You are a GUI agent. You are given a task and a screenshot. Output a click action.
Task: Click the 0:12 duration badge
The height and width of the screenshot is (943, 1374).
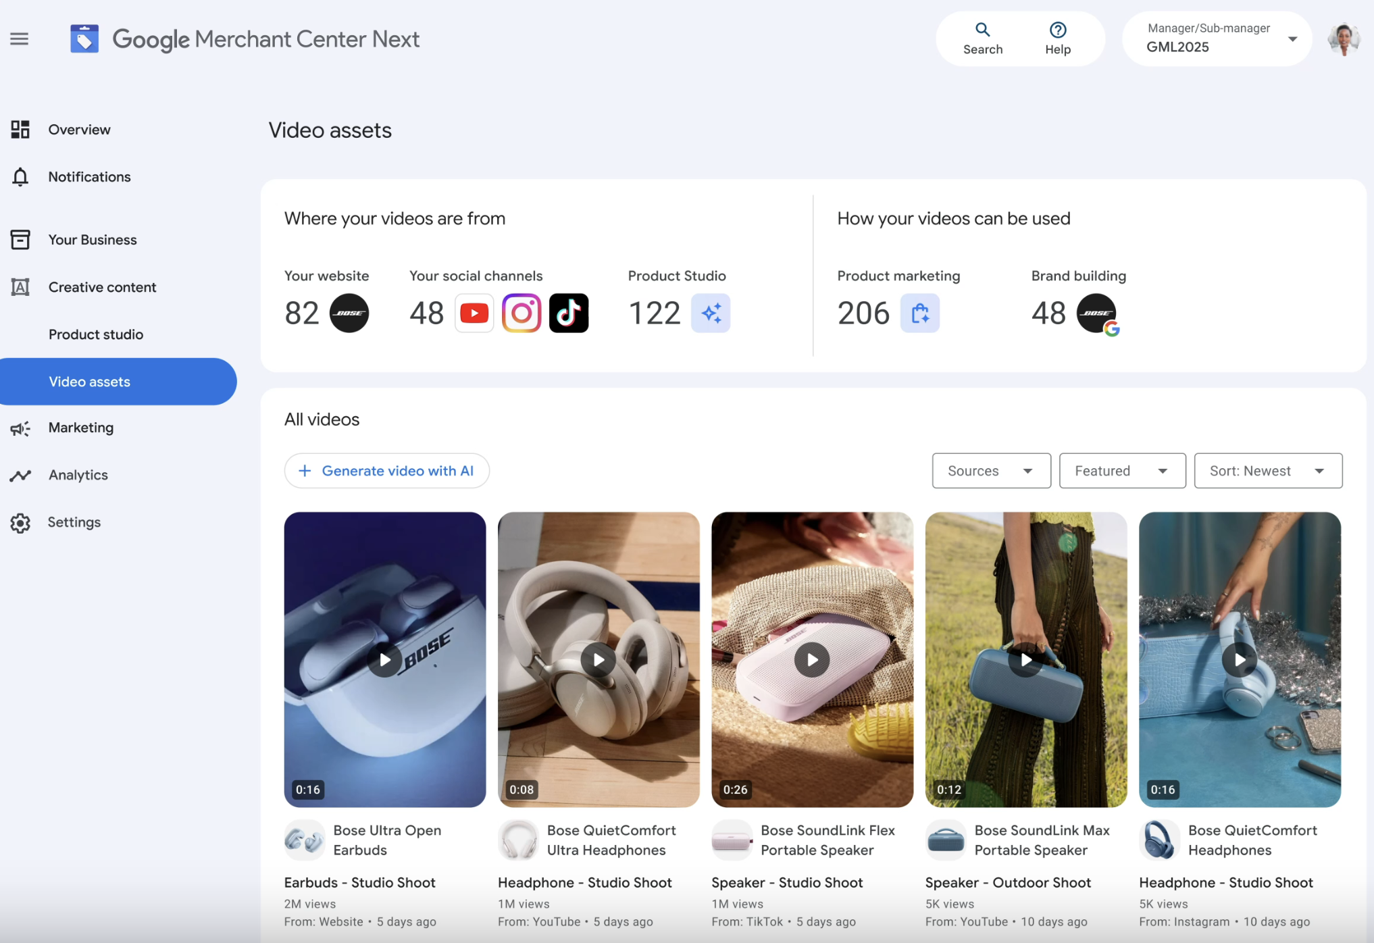click(x=949, y=789)
